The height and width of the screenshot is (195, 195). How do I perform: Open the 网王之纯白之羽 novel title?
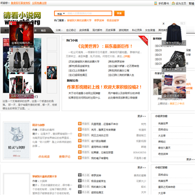[x=100, y=135]
